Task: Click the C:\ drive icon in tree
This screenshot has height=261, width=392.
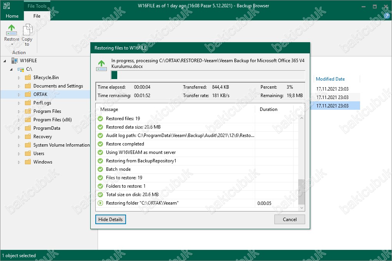Action: coord(21,69)
